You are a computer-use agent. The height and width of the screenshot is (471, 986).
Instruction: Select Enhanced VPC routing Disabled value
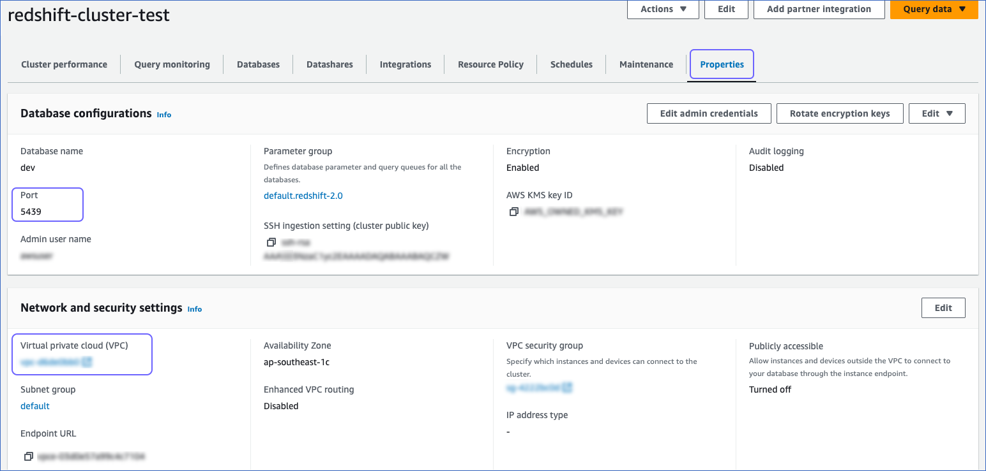click(281, 406)
